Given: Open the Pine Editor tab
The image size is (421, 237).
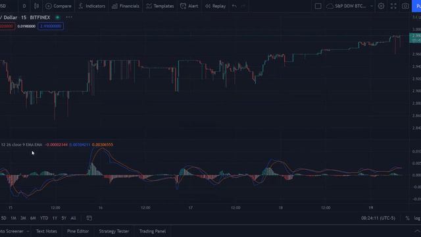Looking at the screenshot, I should (x=78, y=231).
